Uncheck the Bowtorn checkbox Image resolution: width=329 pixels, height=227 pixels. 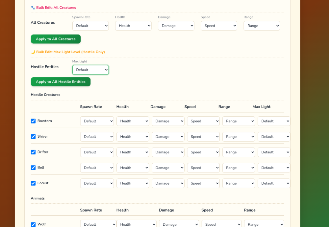(x=33, y=121)
